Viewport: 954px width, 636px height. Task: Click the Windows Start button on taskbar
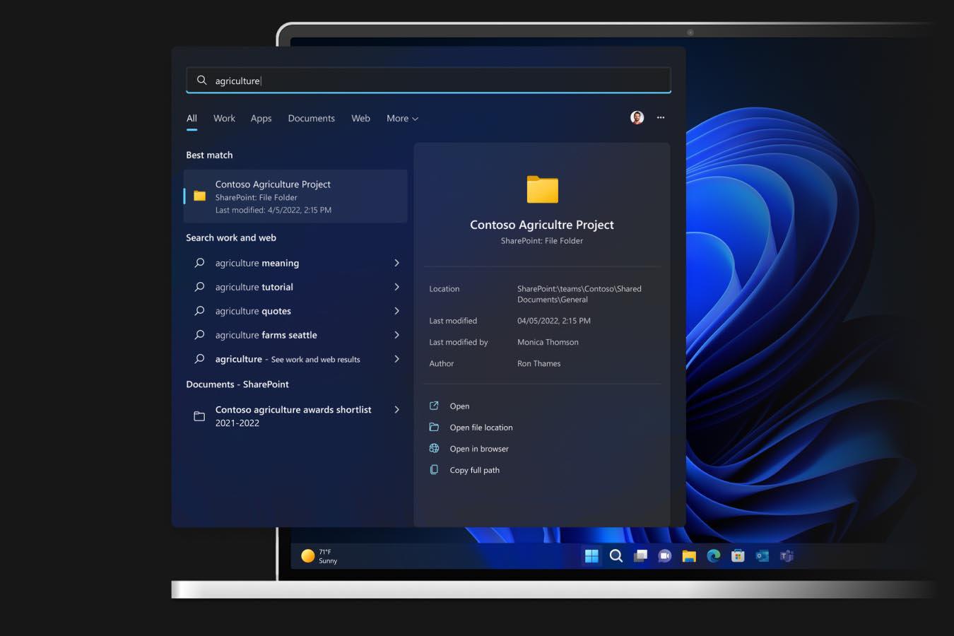coord(591,556)
